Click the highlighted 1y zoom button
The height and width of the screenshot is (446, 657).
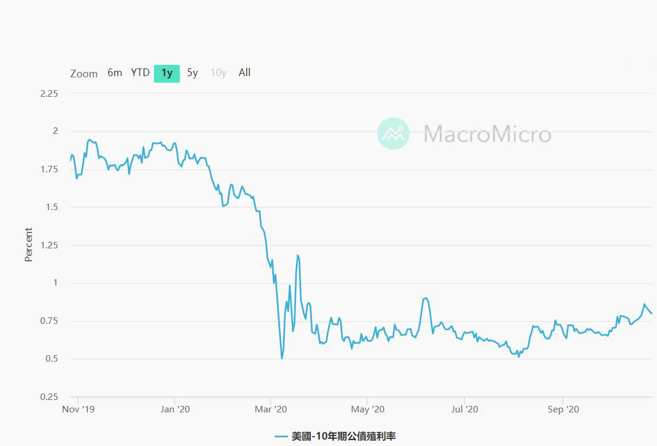point(167,73)
